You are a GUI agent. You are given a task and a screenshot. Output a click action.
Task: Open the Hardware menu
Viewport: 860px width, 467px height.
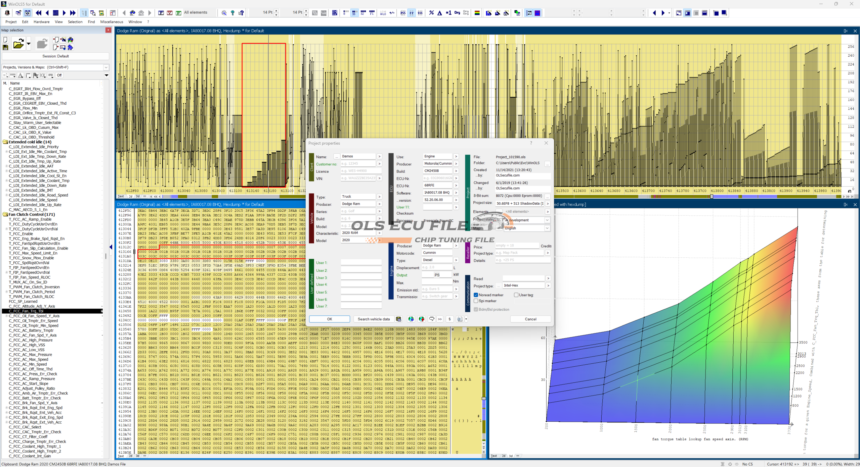tap(41, 22)
